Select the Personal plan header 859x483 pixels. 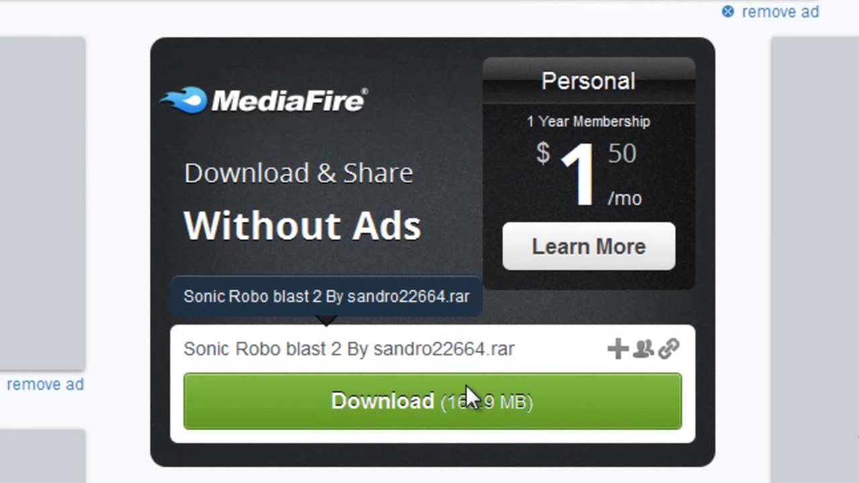point(589,80)
